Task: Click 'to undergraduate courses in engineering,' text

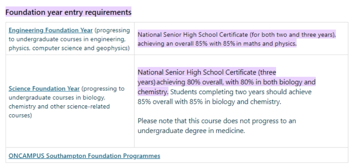Action: (x=67, y=39)
